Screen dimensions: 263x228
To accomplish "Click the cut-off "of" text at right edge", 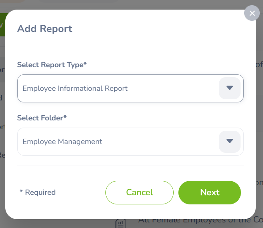I will (x=259, y=65).
